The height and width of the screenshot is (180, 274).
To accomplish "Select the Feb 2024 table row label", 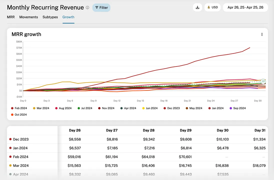I will click(x=20, y=157).
